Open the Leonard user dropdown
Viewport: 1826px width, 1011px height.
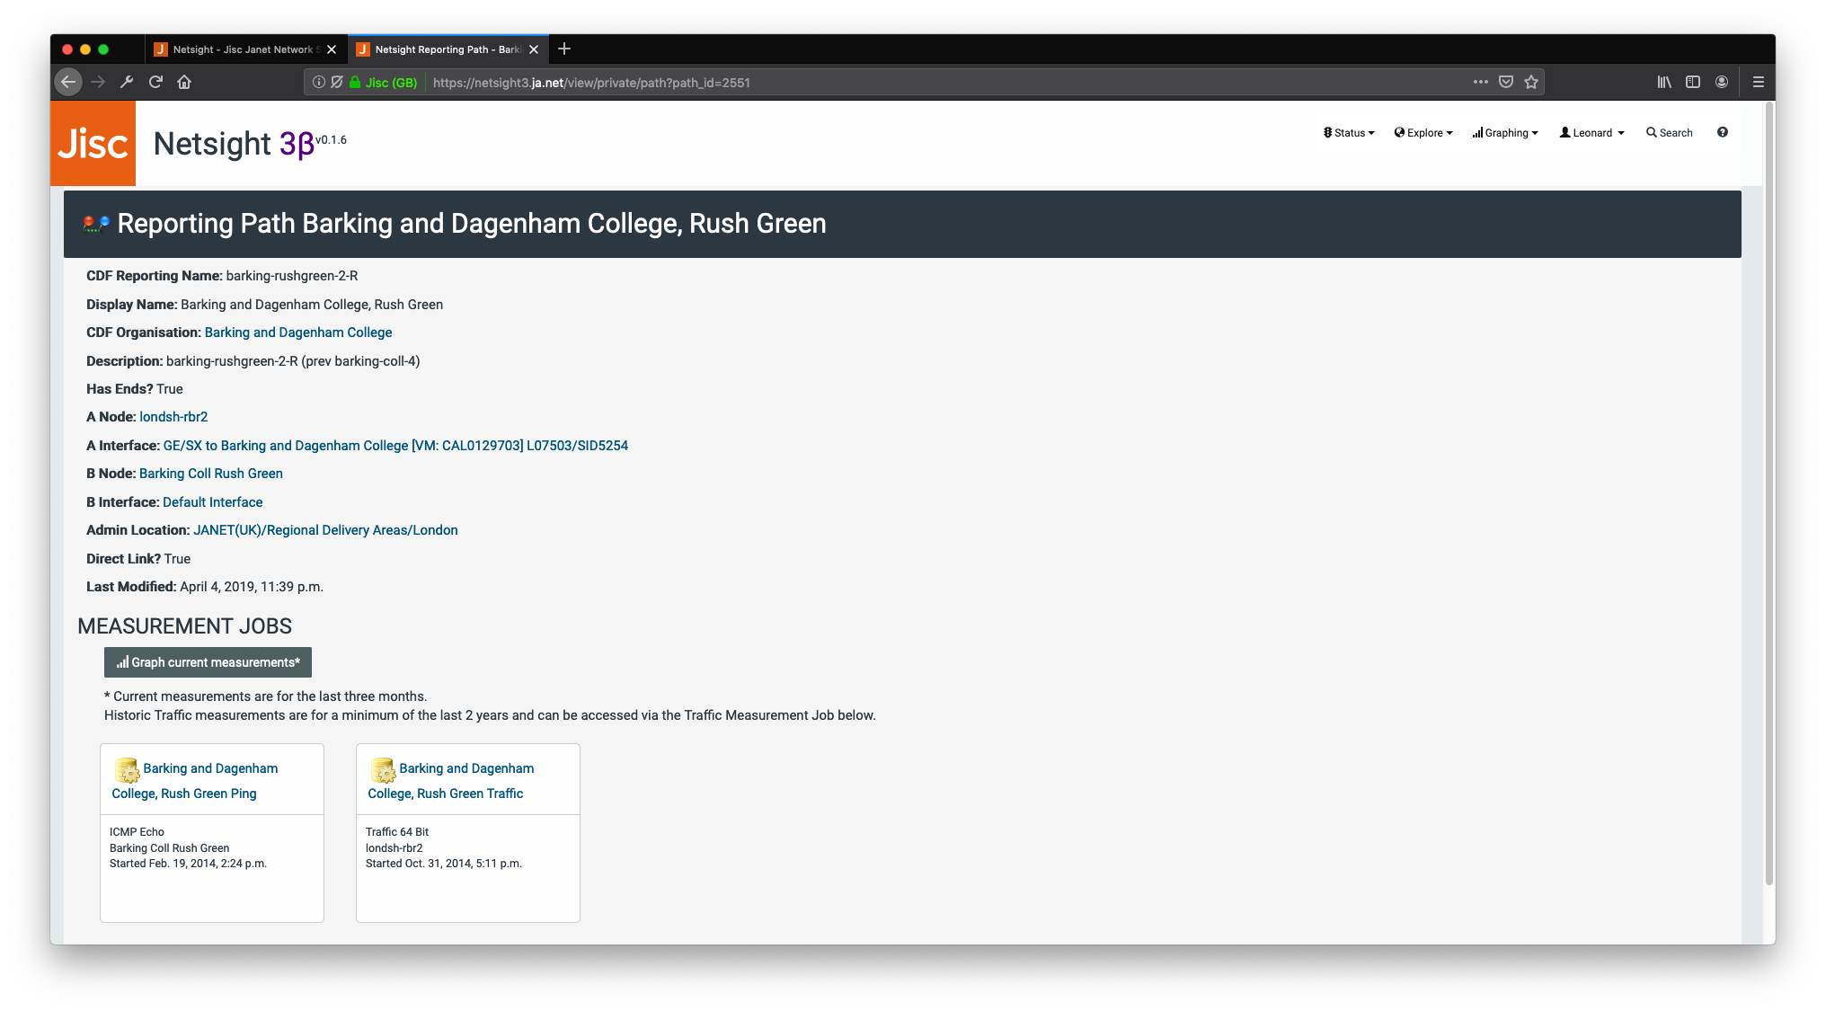[x=1591, y=133]
